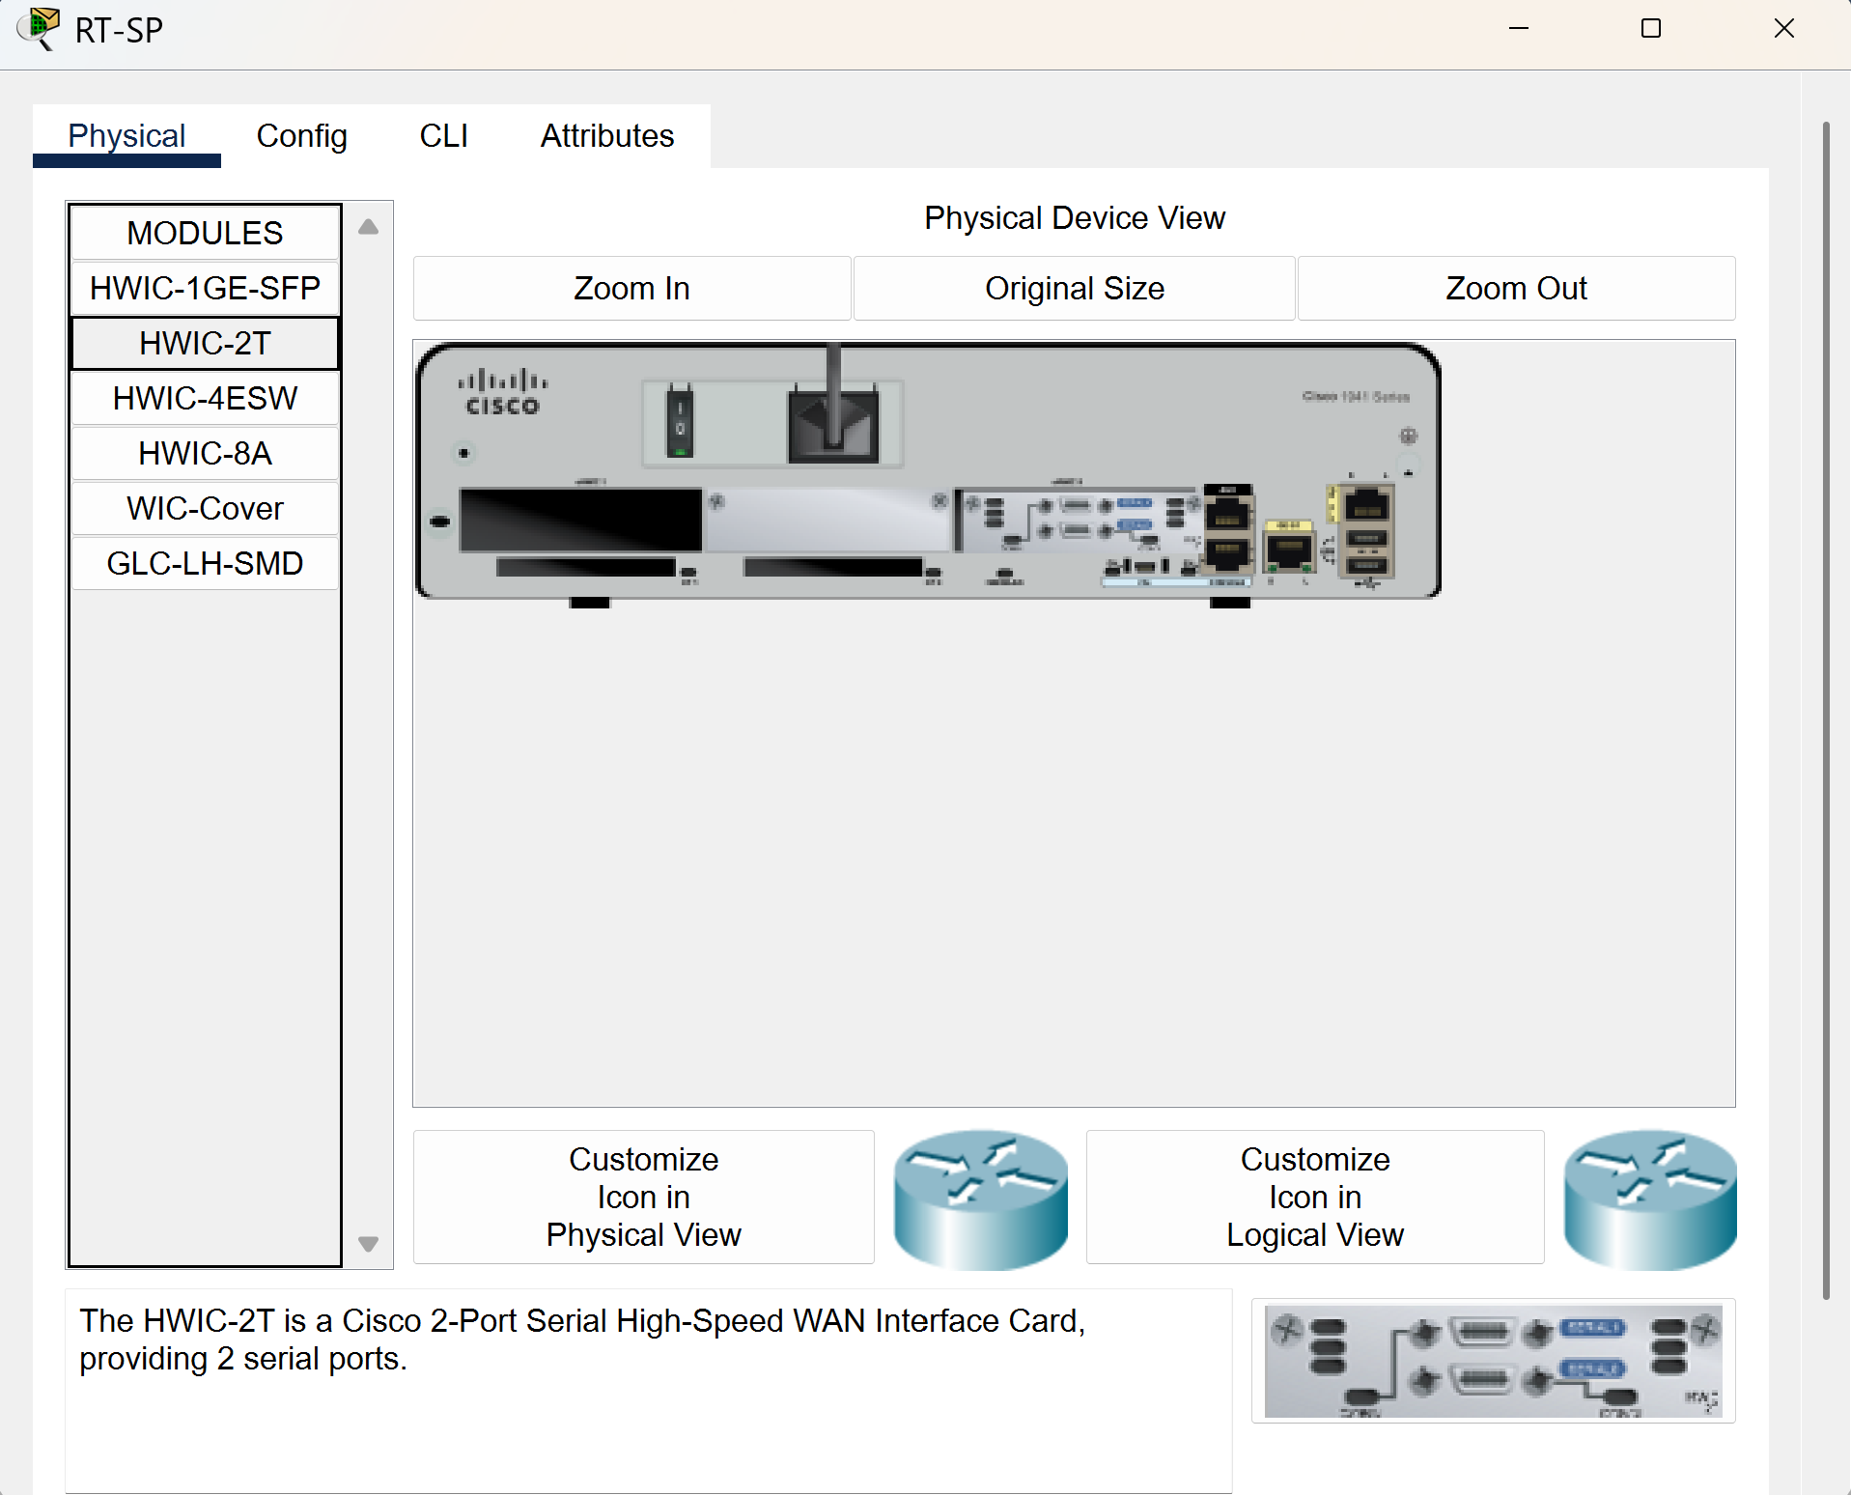Click the right compact flash slot

coord(833,567)
